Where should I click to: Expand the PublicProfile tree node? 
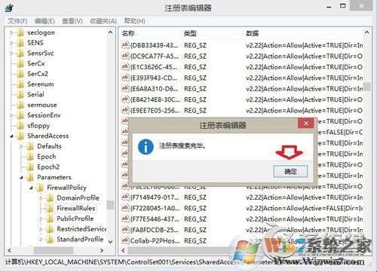(x=41, y=219)
